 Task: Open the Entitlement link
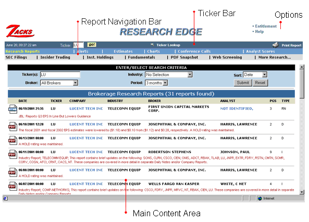click(266, 26)
